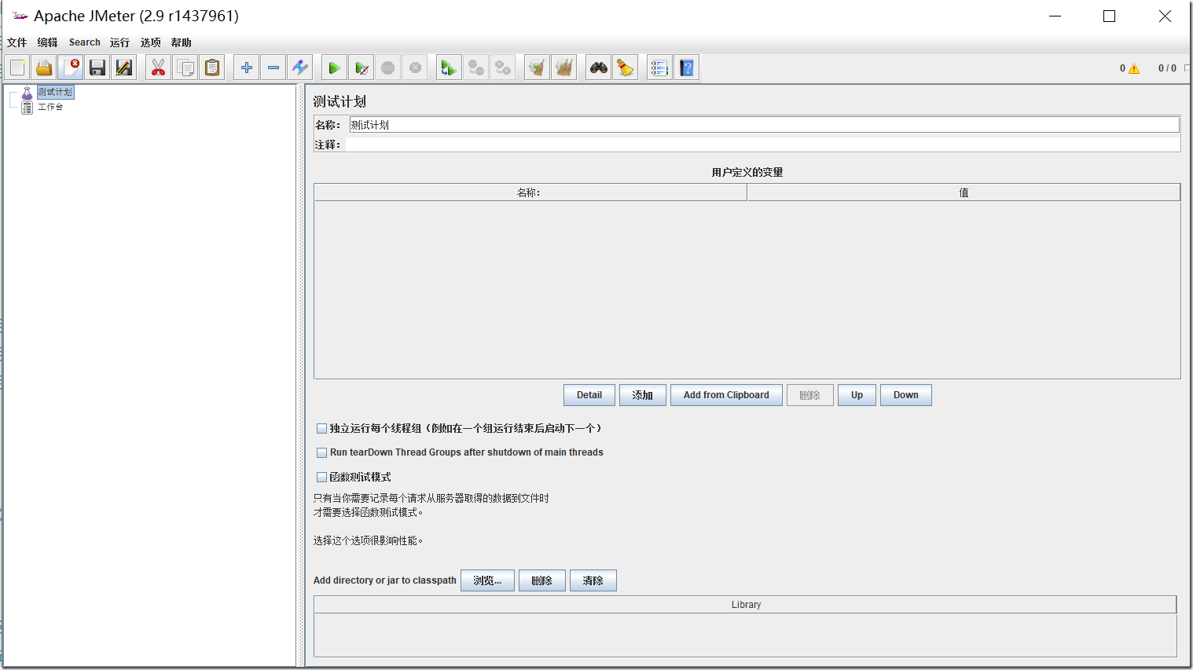Open the 运行 menu
Viewport: 1193px width, 670px height.
click(119, 42)
